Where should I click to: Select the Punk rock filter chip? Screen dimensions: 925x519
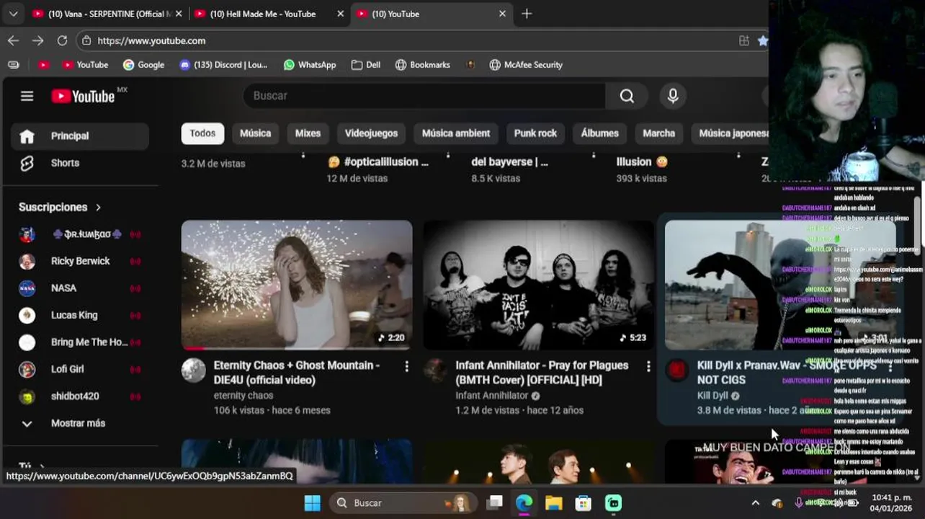[535, 133]
